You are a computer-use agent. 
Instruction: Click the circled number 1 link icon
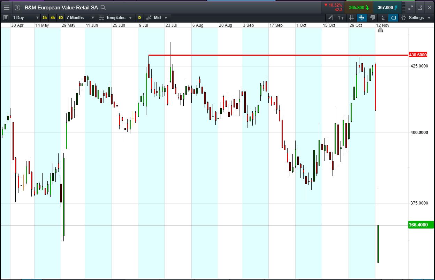click(17, 7)
